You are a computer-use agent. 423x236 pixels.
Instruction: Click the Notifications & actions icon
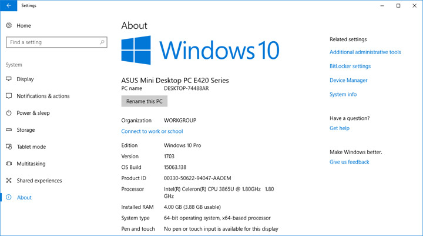click(x=9, y=96)
